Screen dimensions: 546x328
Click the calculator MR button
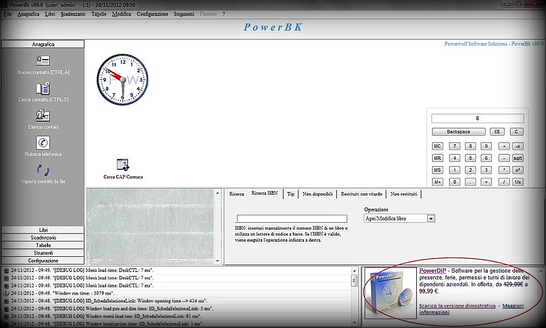coord(438,158)
